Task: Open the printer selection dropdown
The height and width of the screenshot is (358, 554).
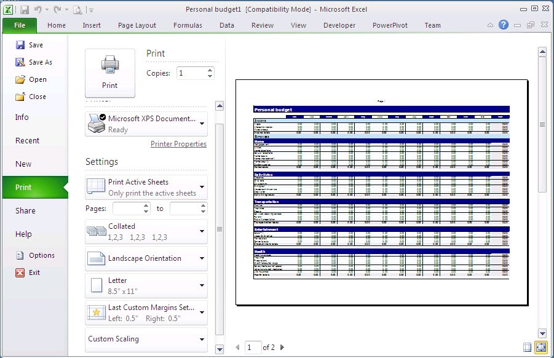Action: [203, 124]
